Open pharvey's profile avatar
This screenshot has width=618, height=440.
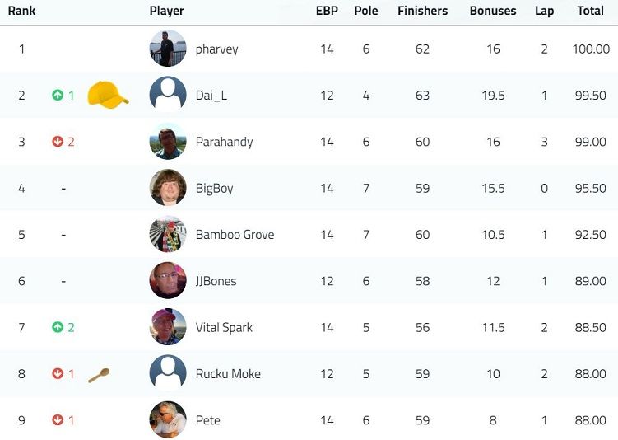pos(168,49)
